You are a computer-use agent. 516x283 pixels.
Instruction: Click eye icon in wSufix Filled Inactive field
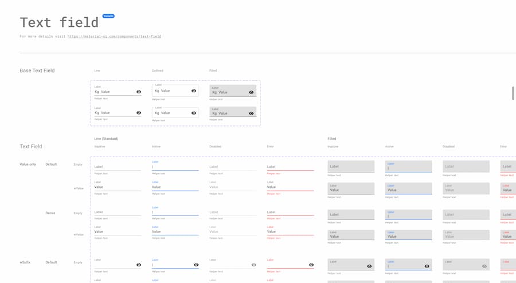pyautogui.click(x=369, y=266)
